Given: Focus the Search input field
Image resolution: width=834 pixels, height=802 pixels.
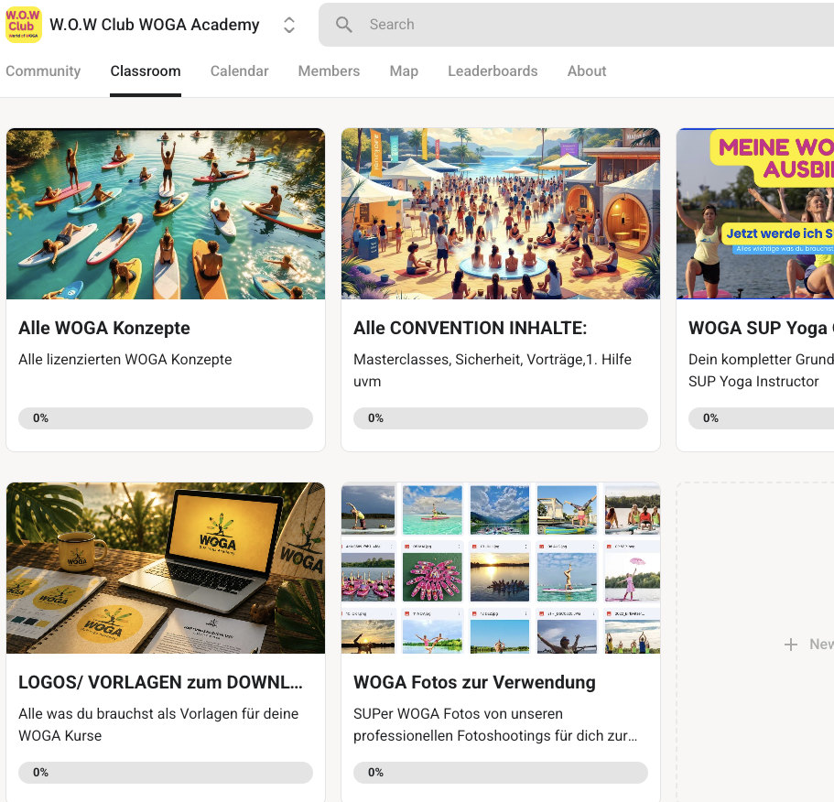Looking at the screenshot, I should click(x=576, y=25).
